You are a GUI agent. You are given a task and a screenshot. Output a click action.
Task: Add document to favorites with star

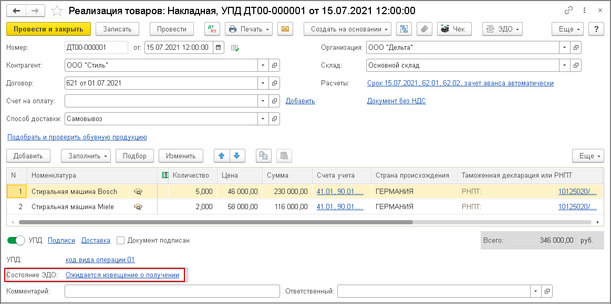tap(57, 10)
